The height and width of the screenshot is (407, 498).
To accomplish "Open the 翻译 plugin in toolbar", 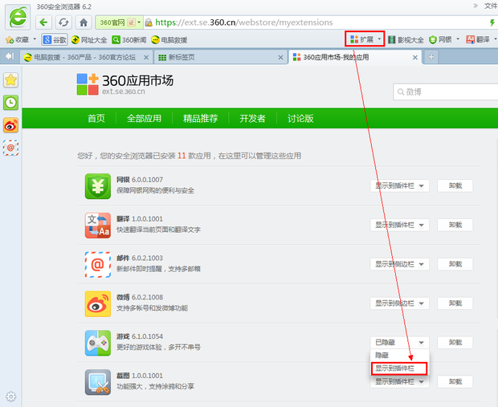I will click(x=478, y=39).
